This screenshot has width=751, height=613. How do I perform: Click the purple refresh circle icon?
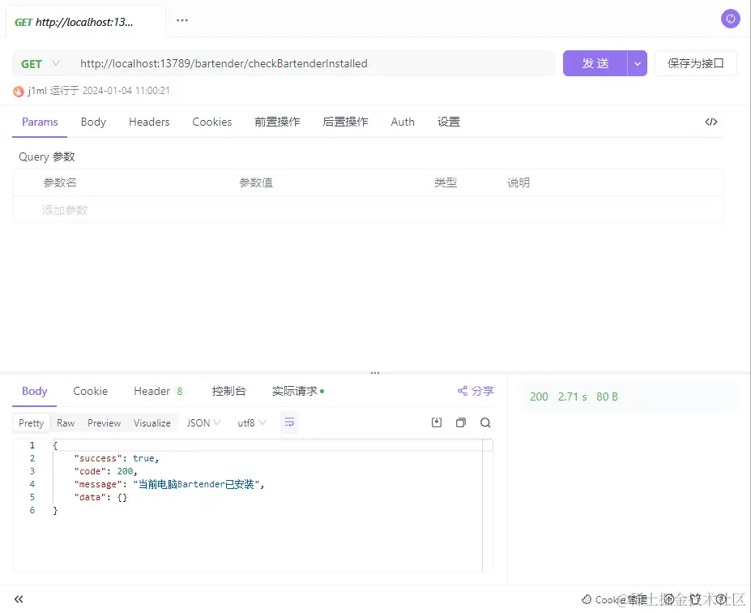[x=731, y=19]
